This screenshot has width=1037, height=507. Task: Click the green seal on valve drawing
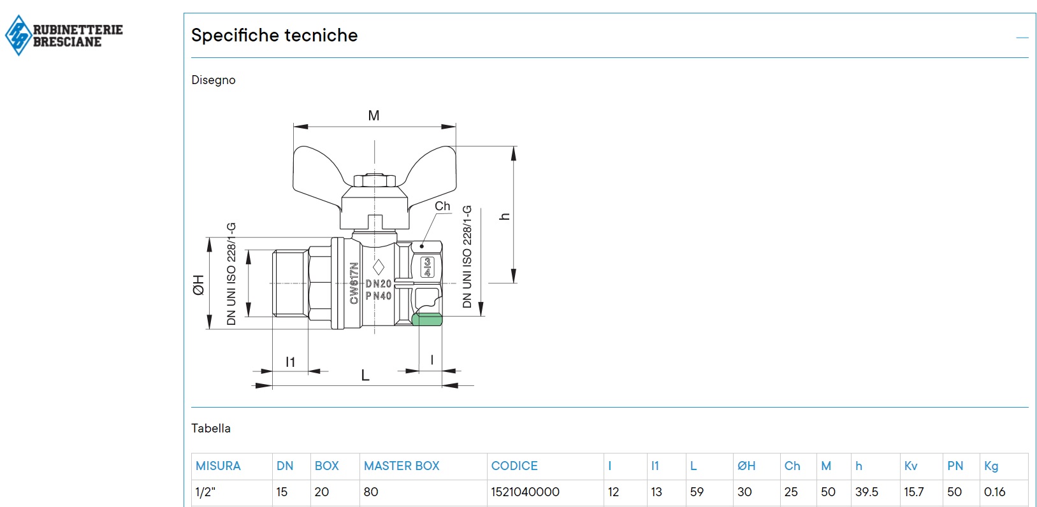(x=427, y=319)
